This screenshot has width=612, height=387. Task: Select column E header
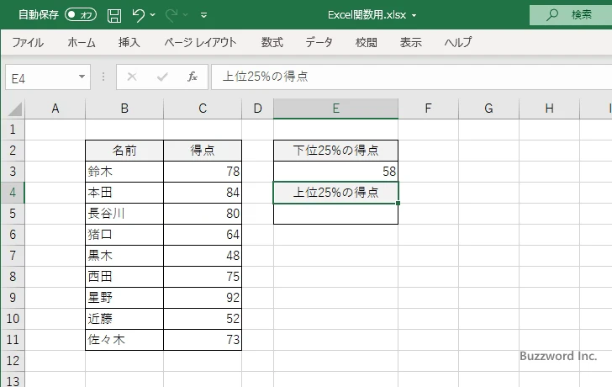click(x=335, y=109)
